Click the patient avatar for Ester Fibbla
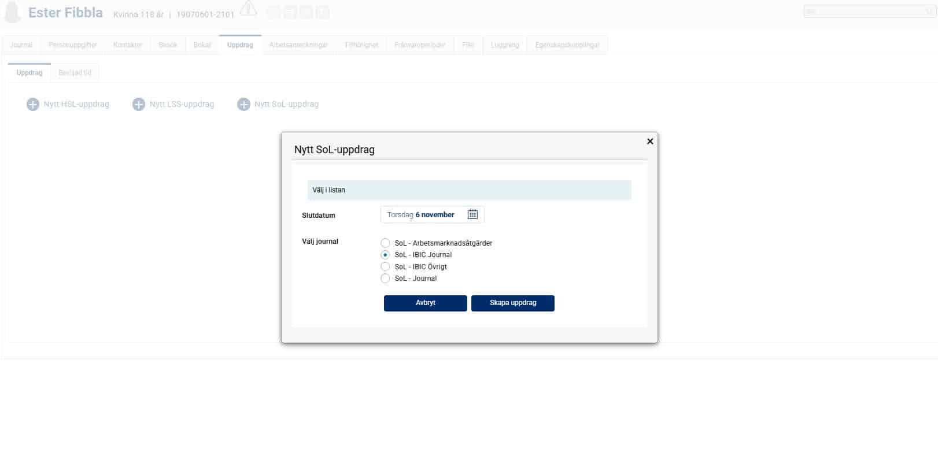Viewport: 938px width, 464px height. pos(13,13)
